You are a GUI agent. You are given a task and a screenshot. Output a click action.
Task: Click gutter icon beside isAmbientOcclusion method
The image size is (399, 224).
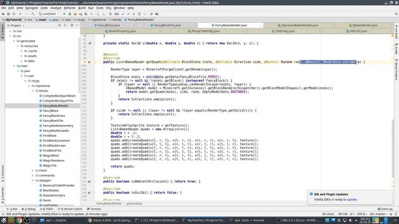point(89,182)
